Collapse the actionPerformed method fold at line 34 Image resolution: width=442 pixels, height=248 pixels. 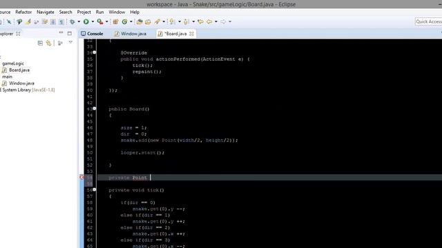[x=95, y=52]
